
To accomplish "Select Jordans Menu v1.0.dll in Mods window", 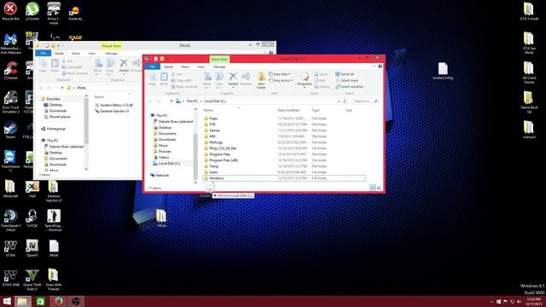I will tap(114, 105).
